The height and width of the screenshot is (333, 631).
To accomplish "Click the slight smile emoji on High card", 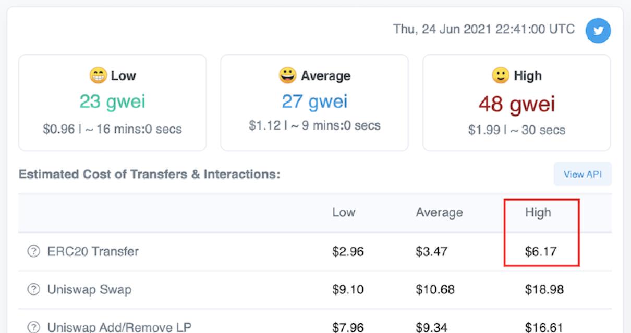I will [x=501, y=76].
